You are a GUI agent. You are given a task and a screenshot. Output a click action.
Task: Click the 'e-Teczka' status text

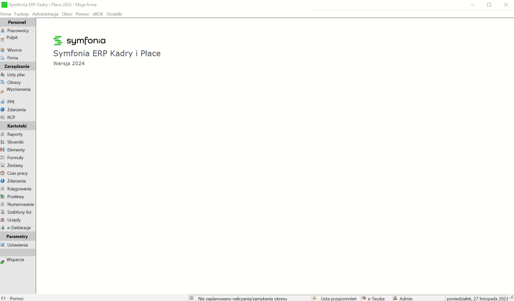(376, 298)
